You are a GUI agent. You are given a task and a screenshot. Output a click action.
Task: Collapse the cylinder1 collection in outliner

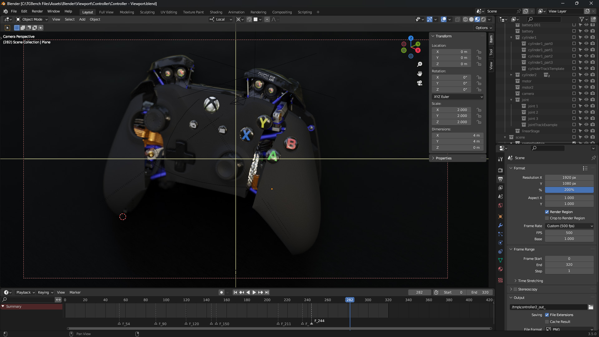coord(511,37)
